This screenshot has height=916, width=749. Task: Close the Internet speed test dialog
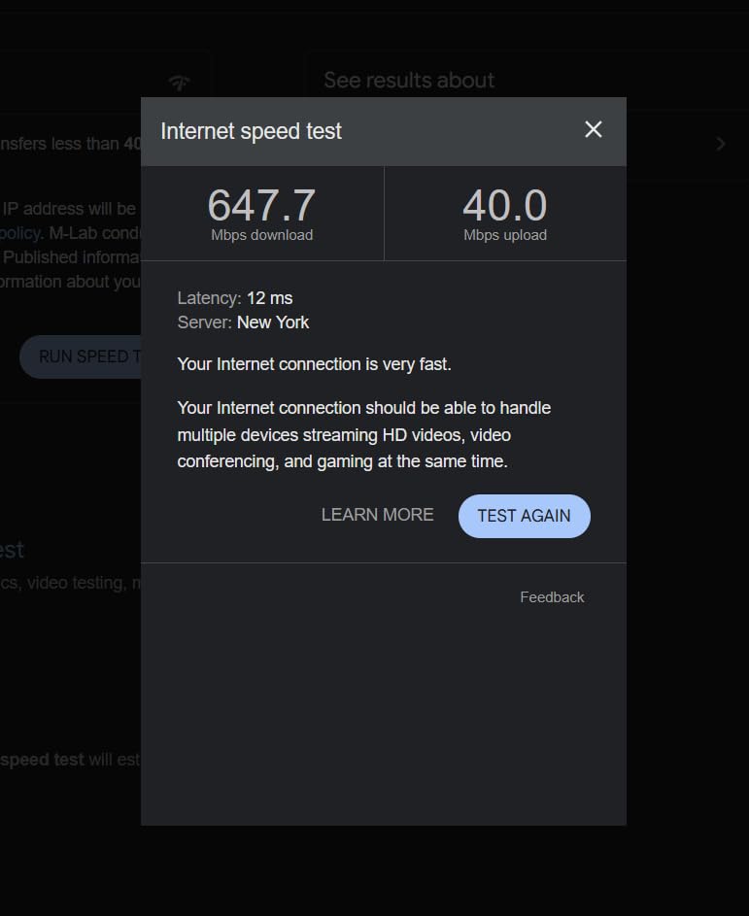pyautogui.click(x=594, y=130)
